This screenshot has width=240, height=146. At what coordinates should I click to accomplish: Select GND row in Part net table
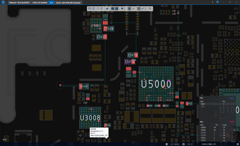217,107
